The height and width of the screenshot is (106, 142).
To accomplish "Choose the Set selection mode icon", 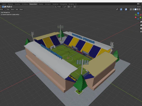I will click(x=3, y=7).
